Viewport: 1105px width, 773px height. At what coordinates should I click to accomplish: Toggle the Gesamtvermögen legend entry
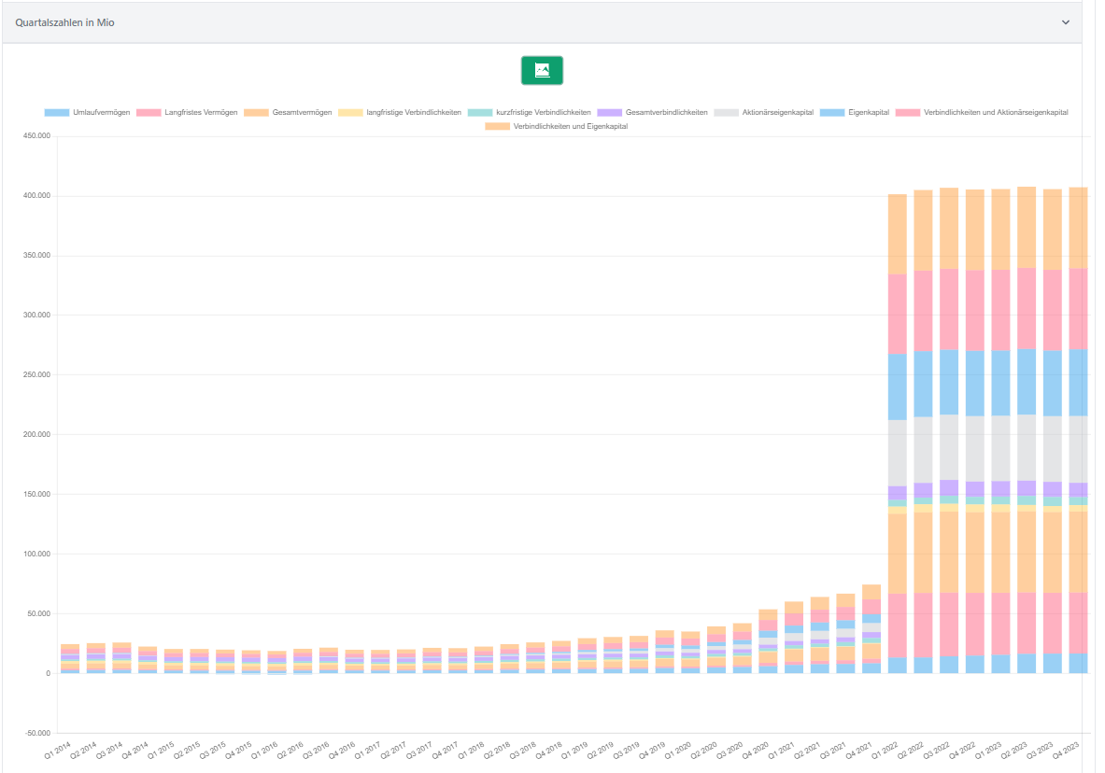tap(288, 113)
